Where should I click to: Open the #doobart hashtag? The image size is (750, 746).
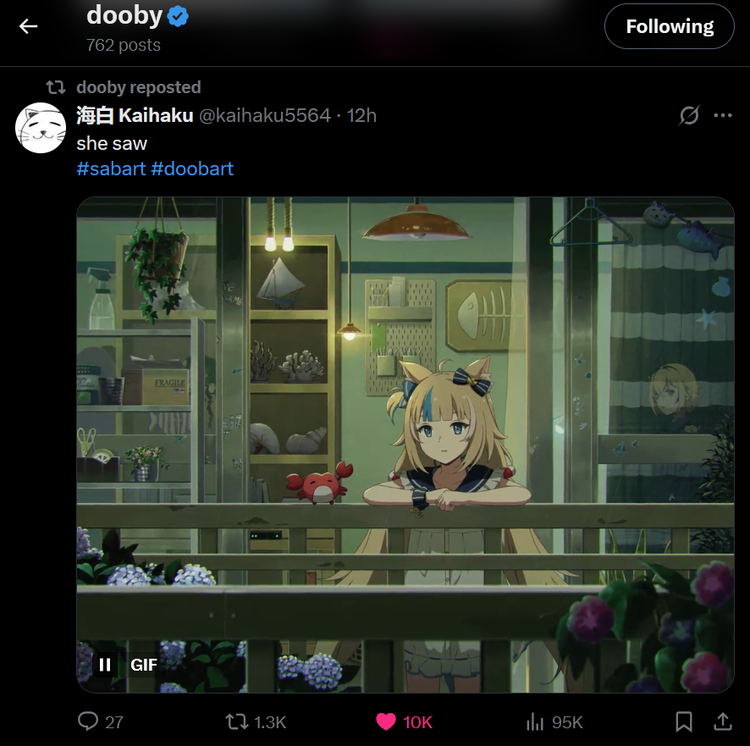click(x=192, y=169)
